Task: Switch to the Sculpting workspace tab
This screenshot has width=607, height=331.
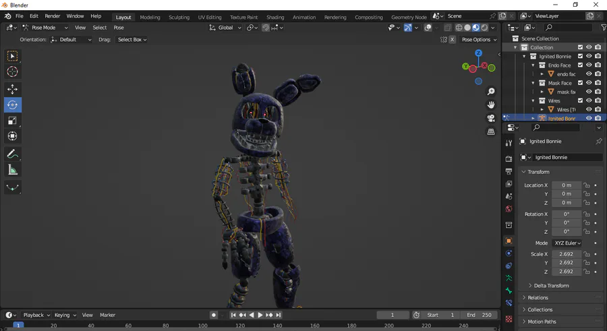Action: point(179,17)
